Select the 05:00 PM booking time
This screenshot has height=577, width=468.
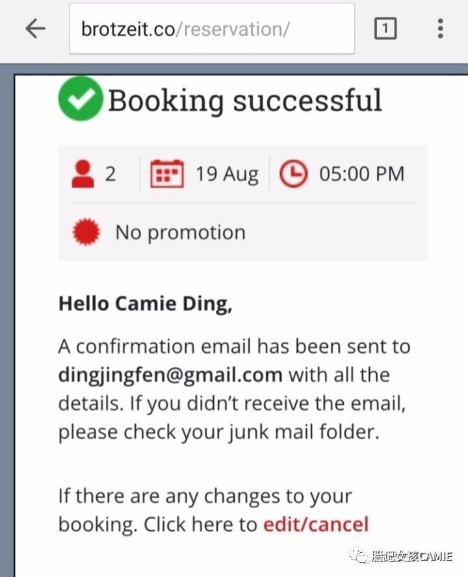(x=361, y=174)
